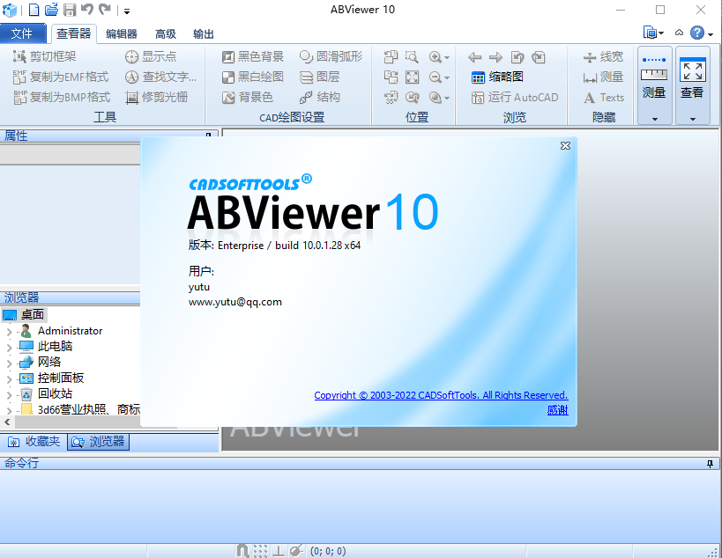Viewport: 722px width, 558px height.
Task: Open the 文件 menu
Action: coord(23,33)
